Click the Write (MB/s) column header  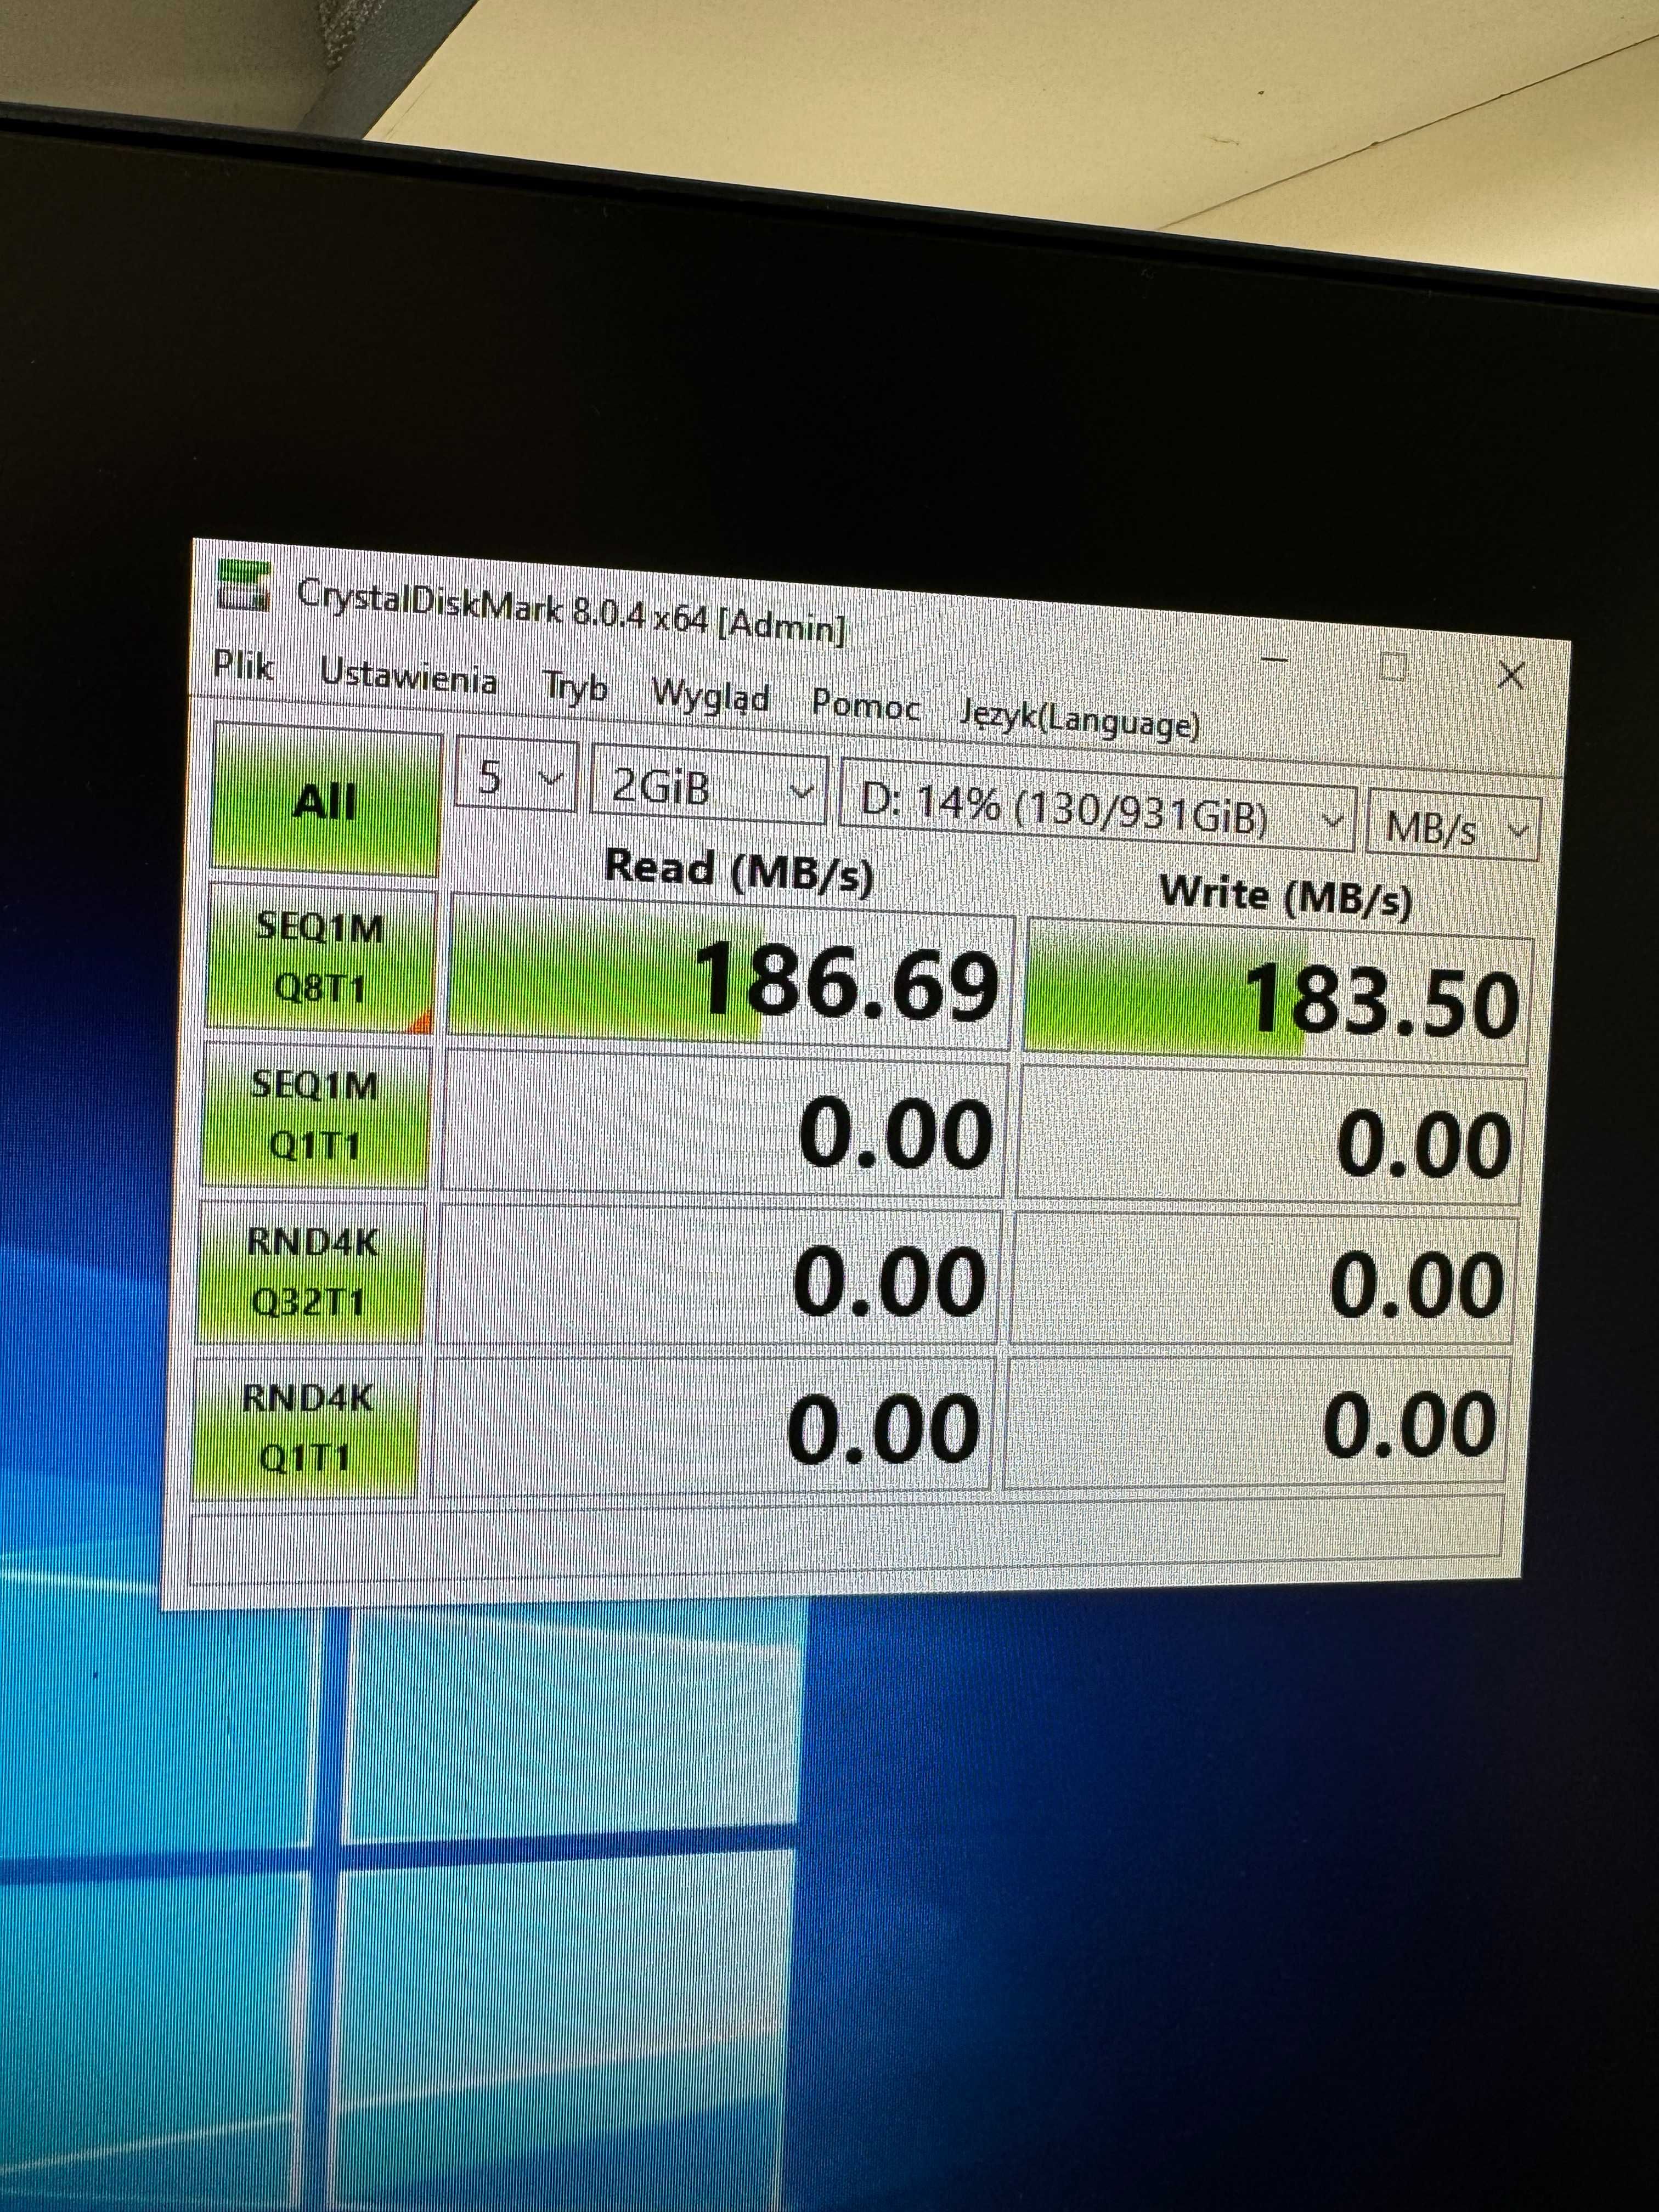[1286, 896]
